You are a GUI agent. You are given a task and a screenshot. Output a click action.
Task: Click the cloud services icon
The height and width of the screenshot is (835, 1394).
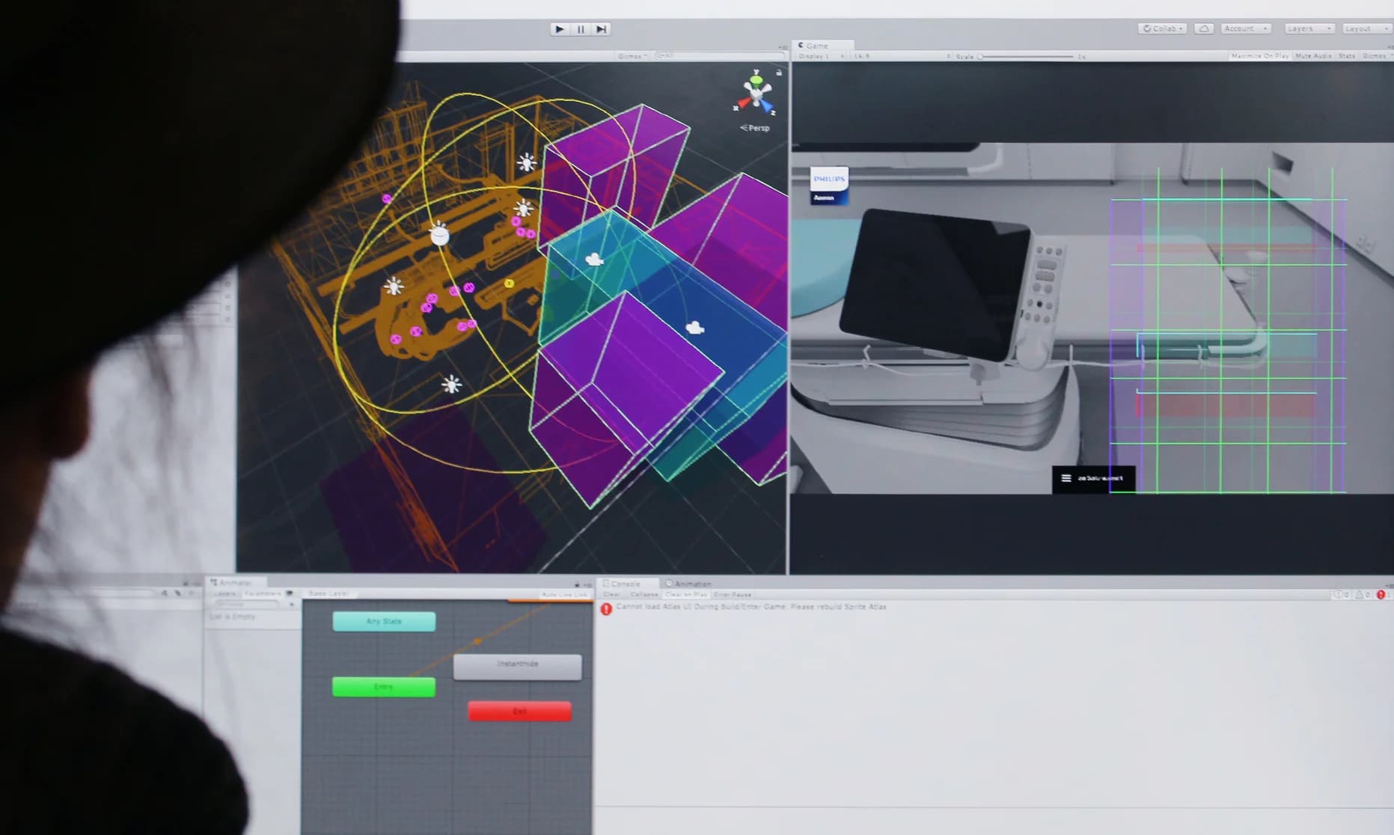(x=1203, y=28)
